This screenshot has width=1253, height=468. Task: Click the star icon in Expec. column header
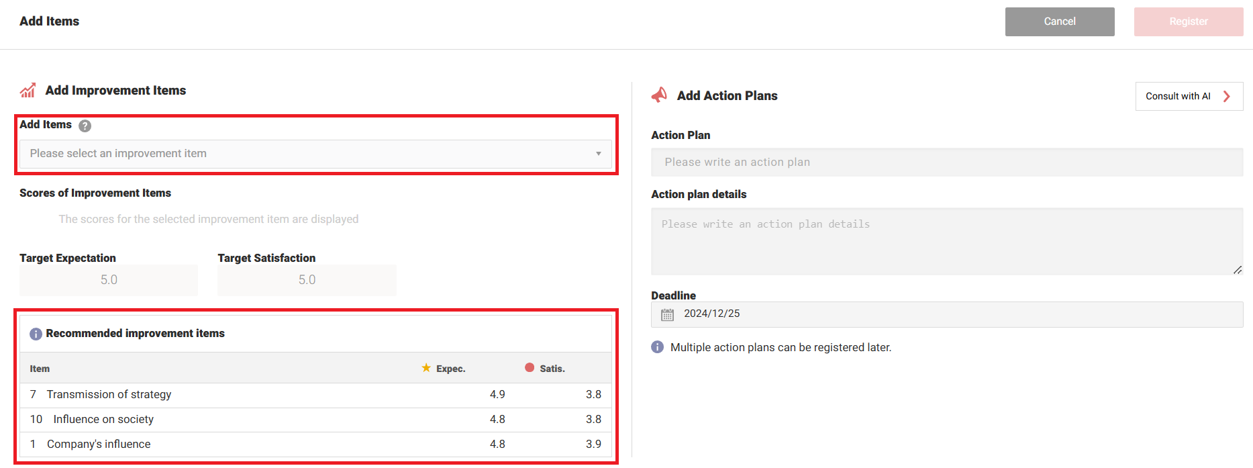[426, 368]
